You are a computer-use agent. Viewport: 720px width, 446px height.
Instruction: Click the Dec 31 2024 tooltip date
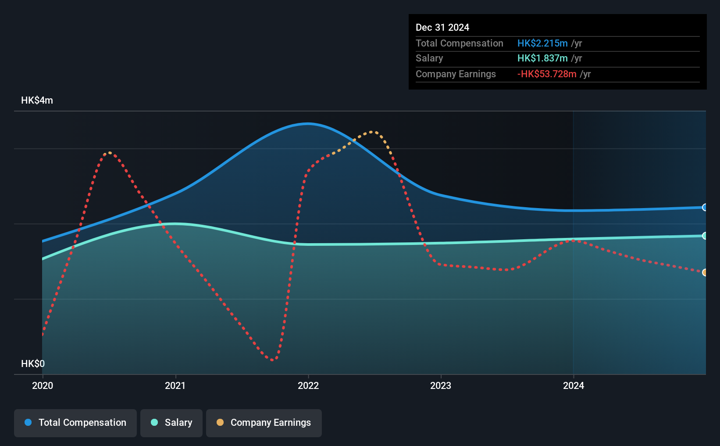tap(442, 28)
